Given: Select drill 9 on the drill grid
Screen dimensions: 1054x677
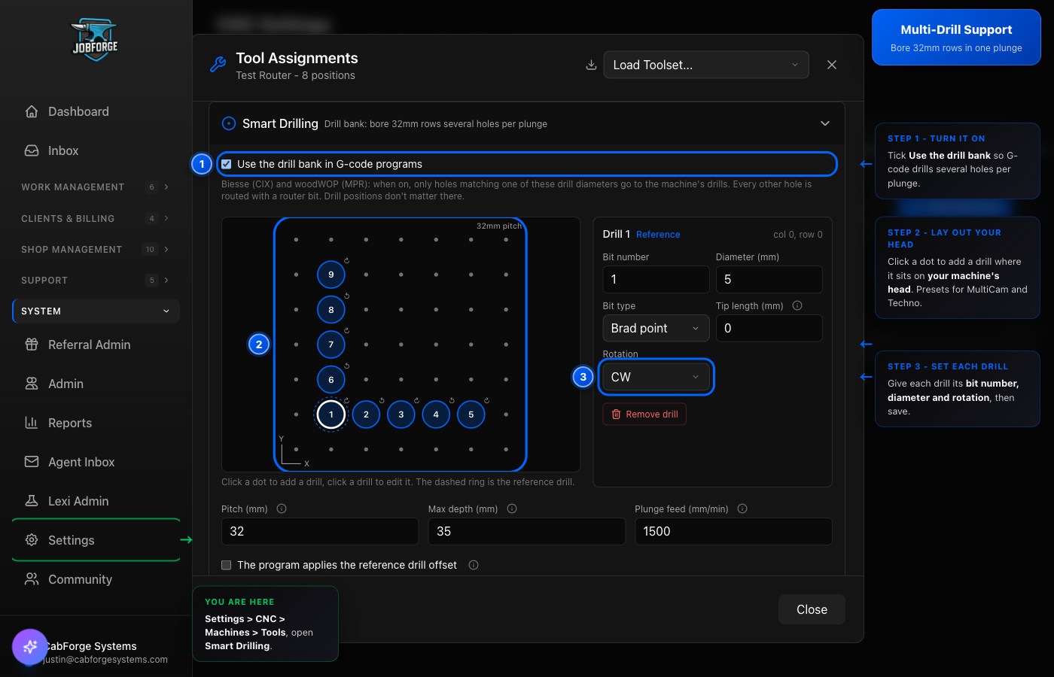Looking at the screenshot, I should pos(331,275).
